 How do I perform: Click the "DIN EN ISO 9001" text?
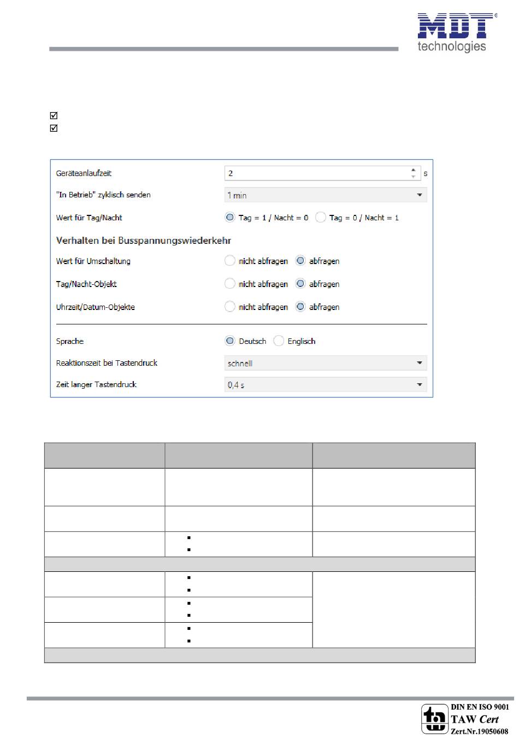point(480,707)
